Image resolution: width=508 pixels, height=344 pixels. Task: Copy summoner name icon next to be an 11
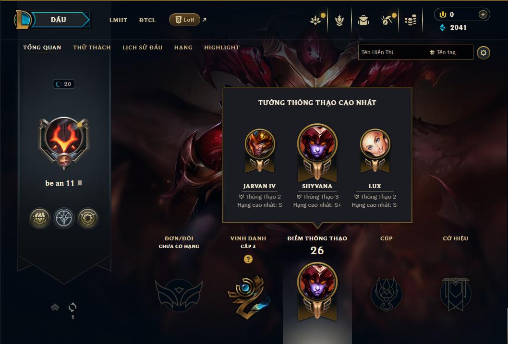[79, 183]
